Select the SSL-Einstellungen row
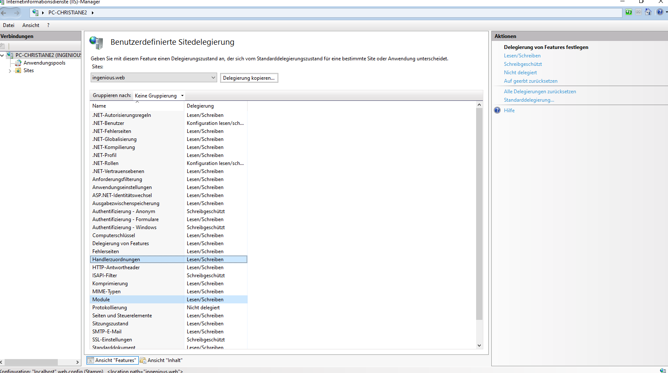Image resolution: width=668 pixels, height=373 pixels. point(169,340)
